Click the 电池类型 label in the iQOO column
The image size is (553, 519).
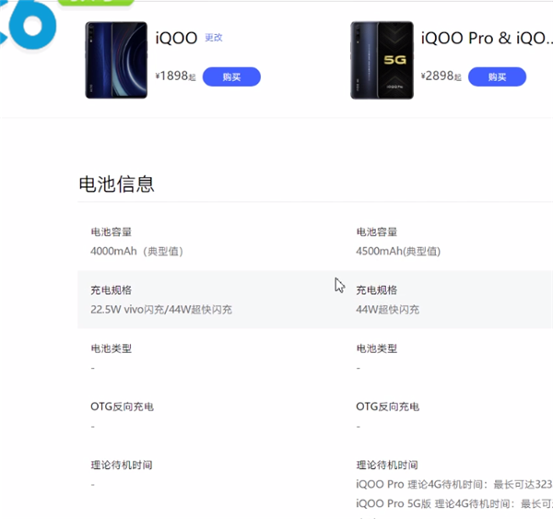112,348
